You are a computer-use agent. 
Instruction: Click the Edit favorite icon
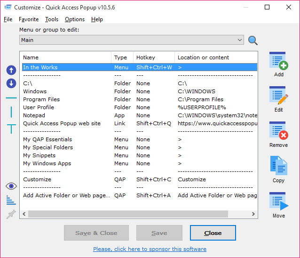pyautogui.click(x=278, y=96)
